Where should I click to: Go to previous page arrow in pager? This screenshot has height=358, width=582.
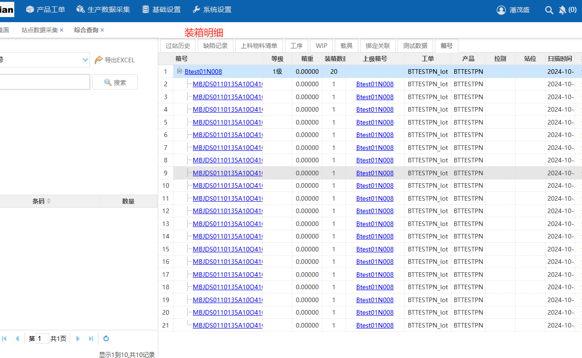[x=18, y=339]
